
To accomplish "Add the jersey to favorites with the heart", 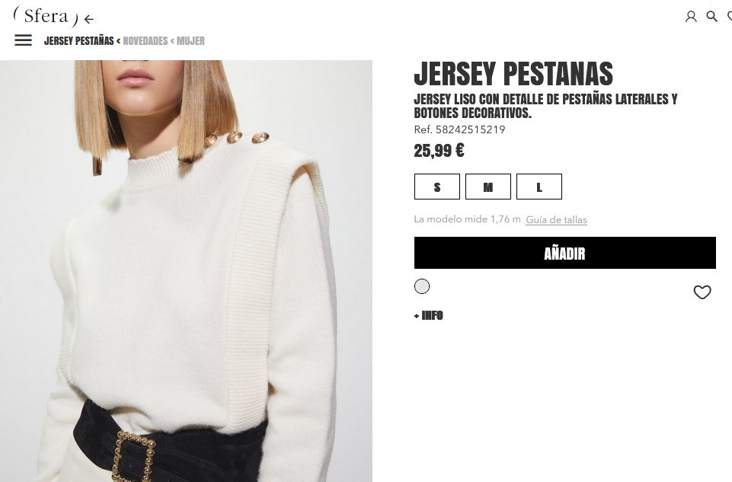I will point(702,292).
